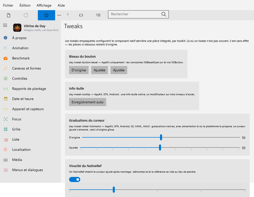The image size is (254, 197).
Task: Go to the Animation page
Action: [x=30, y=48]
